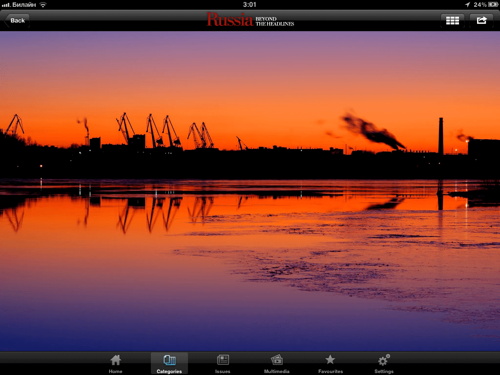Viewport: 500px width, 375px height.
Task: Tap the Russia Beyond The Headlines logo
Action: coord(250,20)
